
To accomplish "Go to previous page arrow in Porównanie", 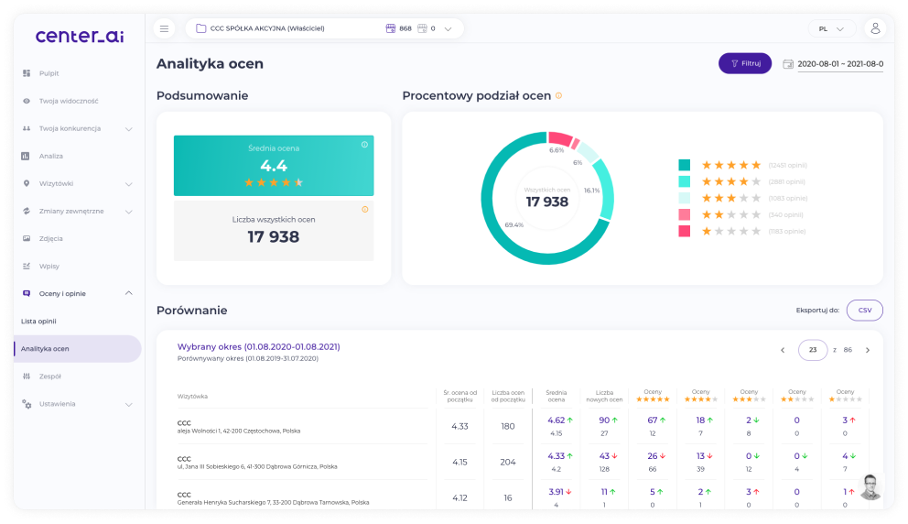I will (x=783, y=350).
